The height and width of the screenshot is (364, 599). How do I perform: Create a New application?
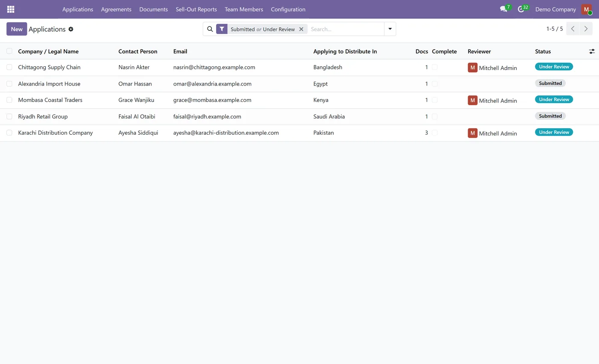17,29
